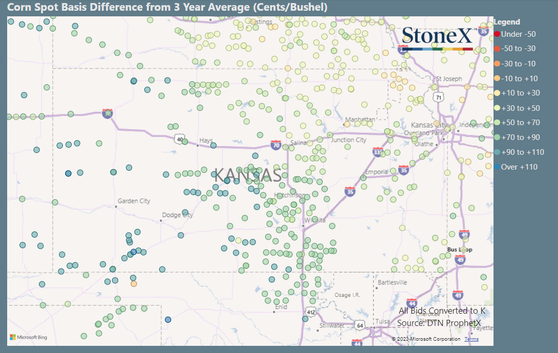Open the Terms link

point(471,339)
